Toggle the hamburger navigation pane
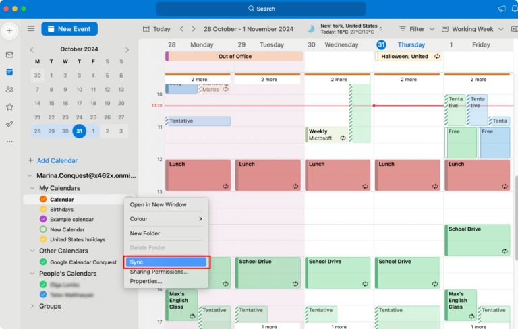Image resolution: width=518 pixels, height=329 pixels. (30, 29)
